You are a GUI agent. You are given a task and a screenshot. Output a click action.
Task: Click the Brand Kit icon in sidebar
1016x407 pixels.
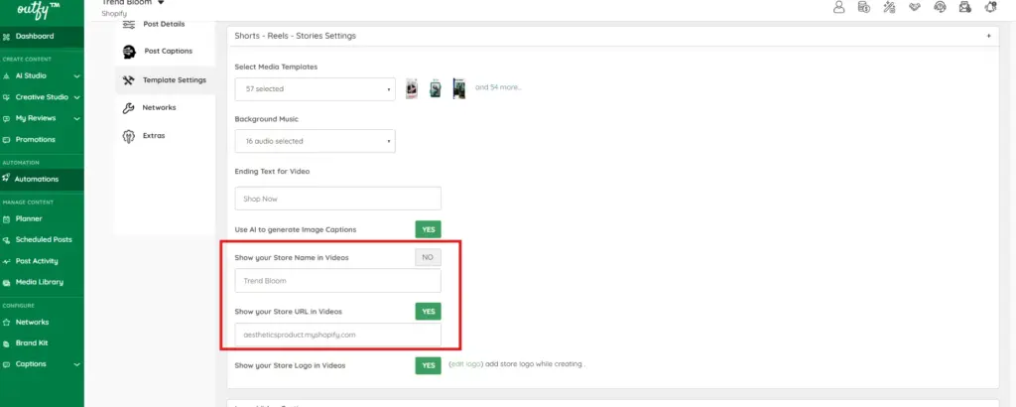(x=7, y=343)
